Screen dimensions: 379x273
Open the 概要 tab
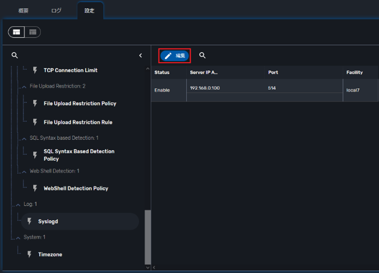23,10
